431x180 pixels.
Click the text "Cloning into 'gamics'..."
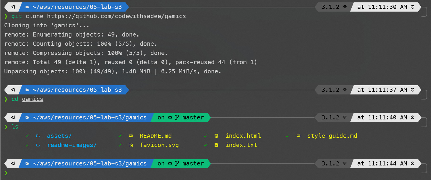47,25
